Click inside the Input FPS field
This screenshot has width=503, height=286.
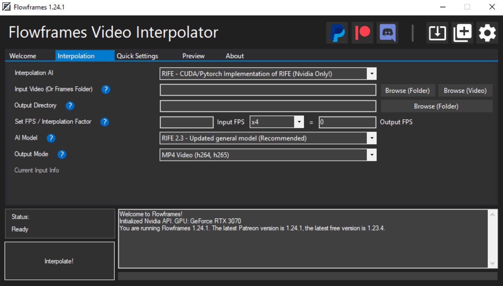(186, 122)
